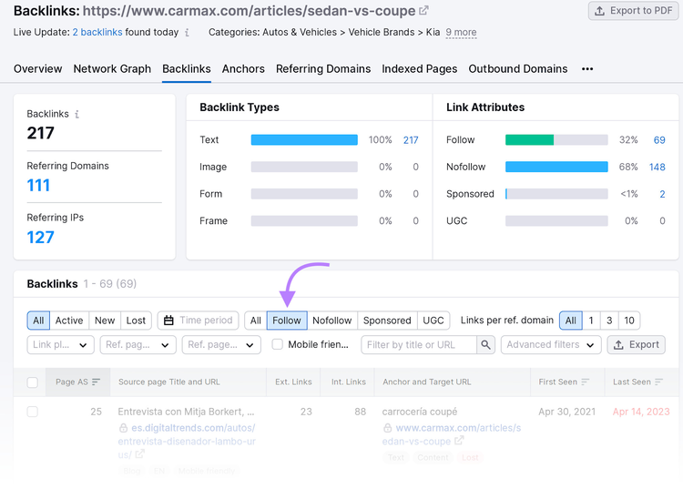Image resolution: width=683 pixels, height=489 pixels.
Task: Set links per ref. domain to 3
Action: tap(609, 321)
